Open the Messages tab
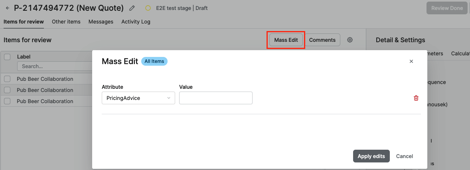The width and height of the screenshot is (470, 170). click(101, 21)
